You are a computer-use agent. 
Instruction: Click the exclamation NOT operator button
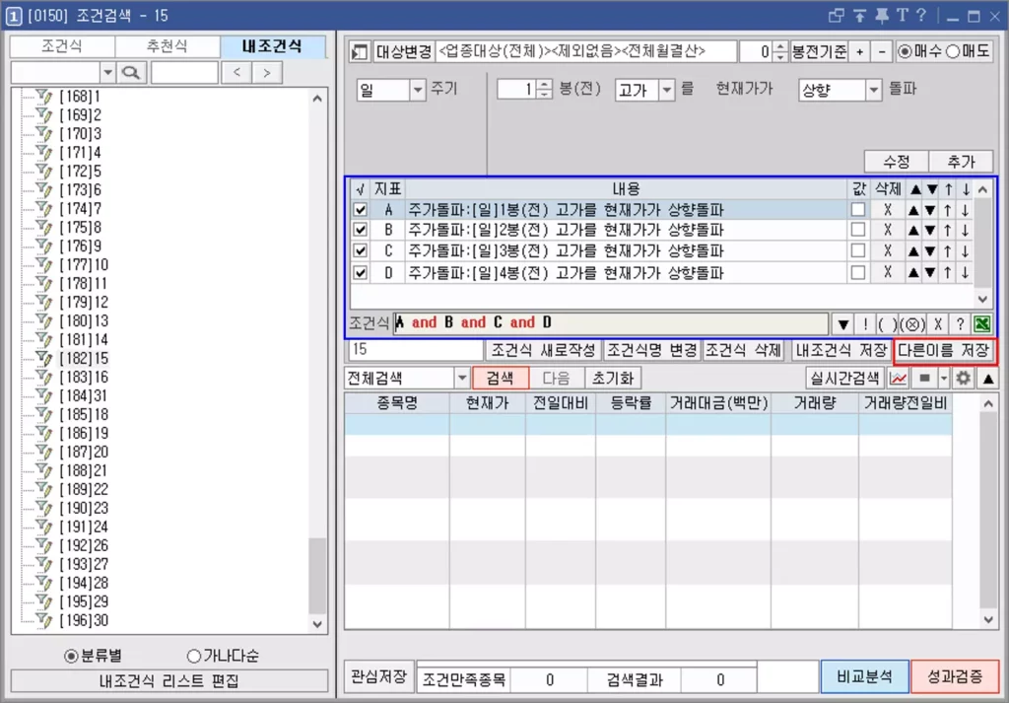865,323
